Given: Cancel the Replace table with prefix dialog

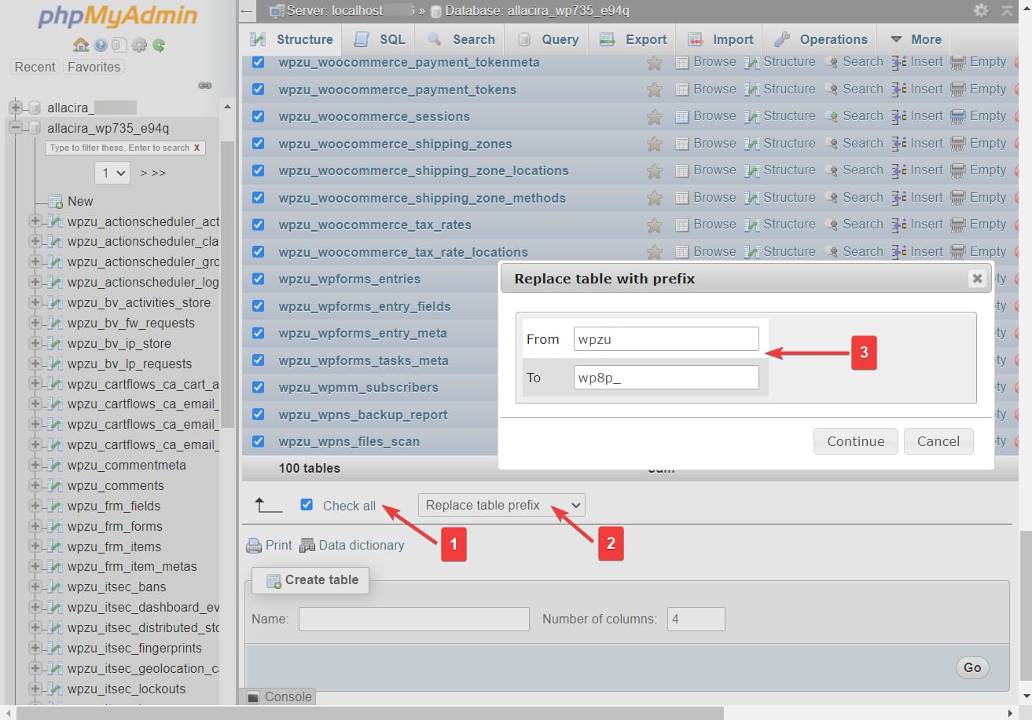Looking at the screenshot, I should pos(938,441).
